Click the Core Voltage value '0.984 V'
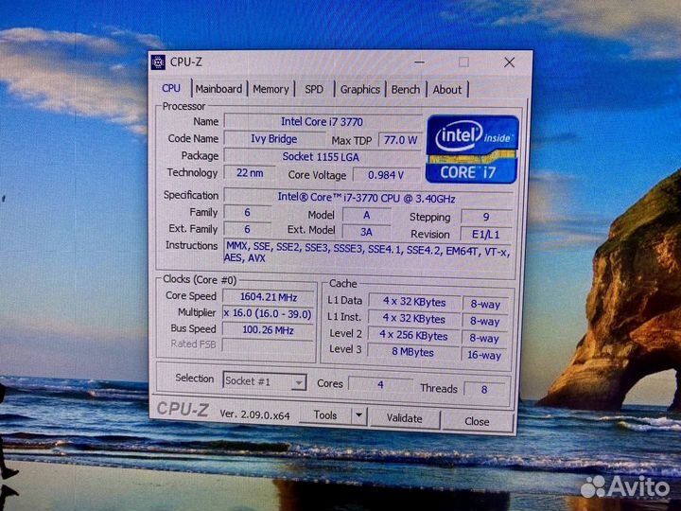Viewport: 681px width, 511px height. (386, 175)
